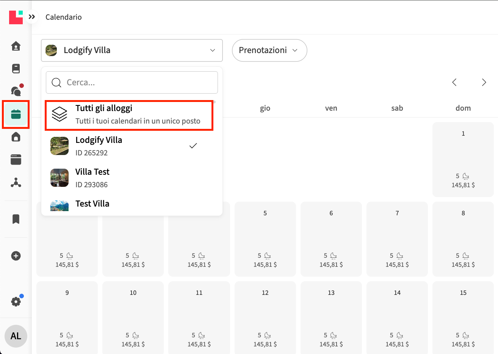Viewport: 498px width, 354px height.
Task: Open the channel manager nodes icon
Action: click(x=16, y=183)
